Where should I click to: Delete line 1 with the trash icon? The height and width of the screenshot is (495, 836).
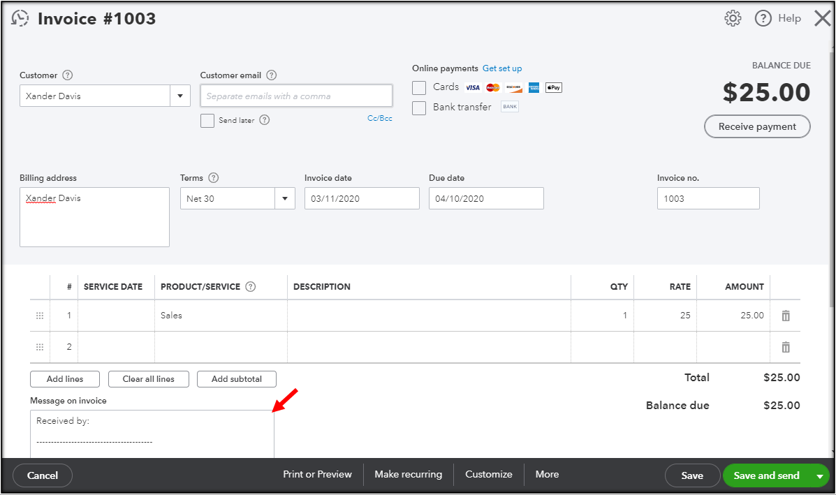[785, 316]
